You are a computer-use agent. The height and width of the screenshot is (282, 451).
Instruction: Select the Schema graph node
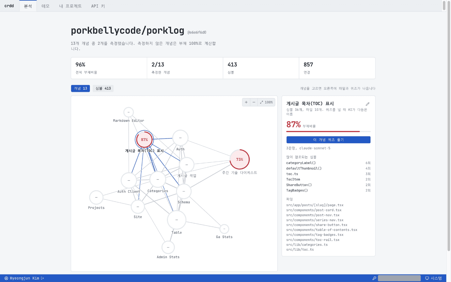tap(184, 191)
